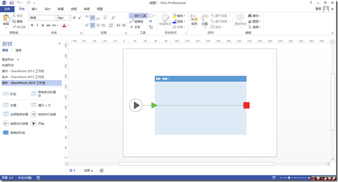Screen dimensions: 338x182
Task: Toggle Underline formatting
Action: coord(43,25)
